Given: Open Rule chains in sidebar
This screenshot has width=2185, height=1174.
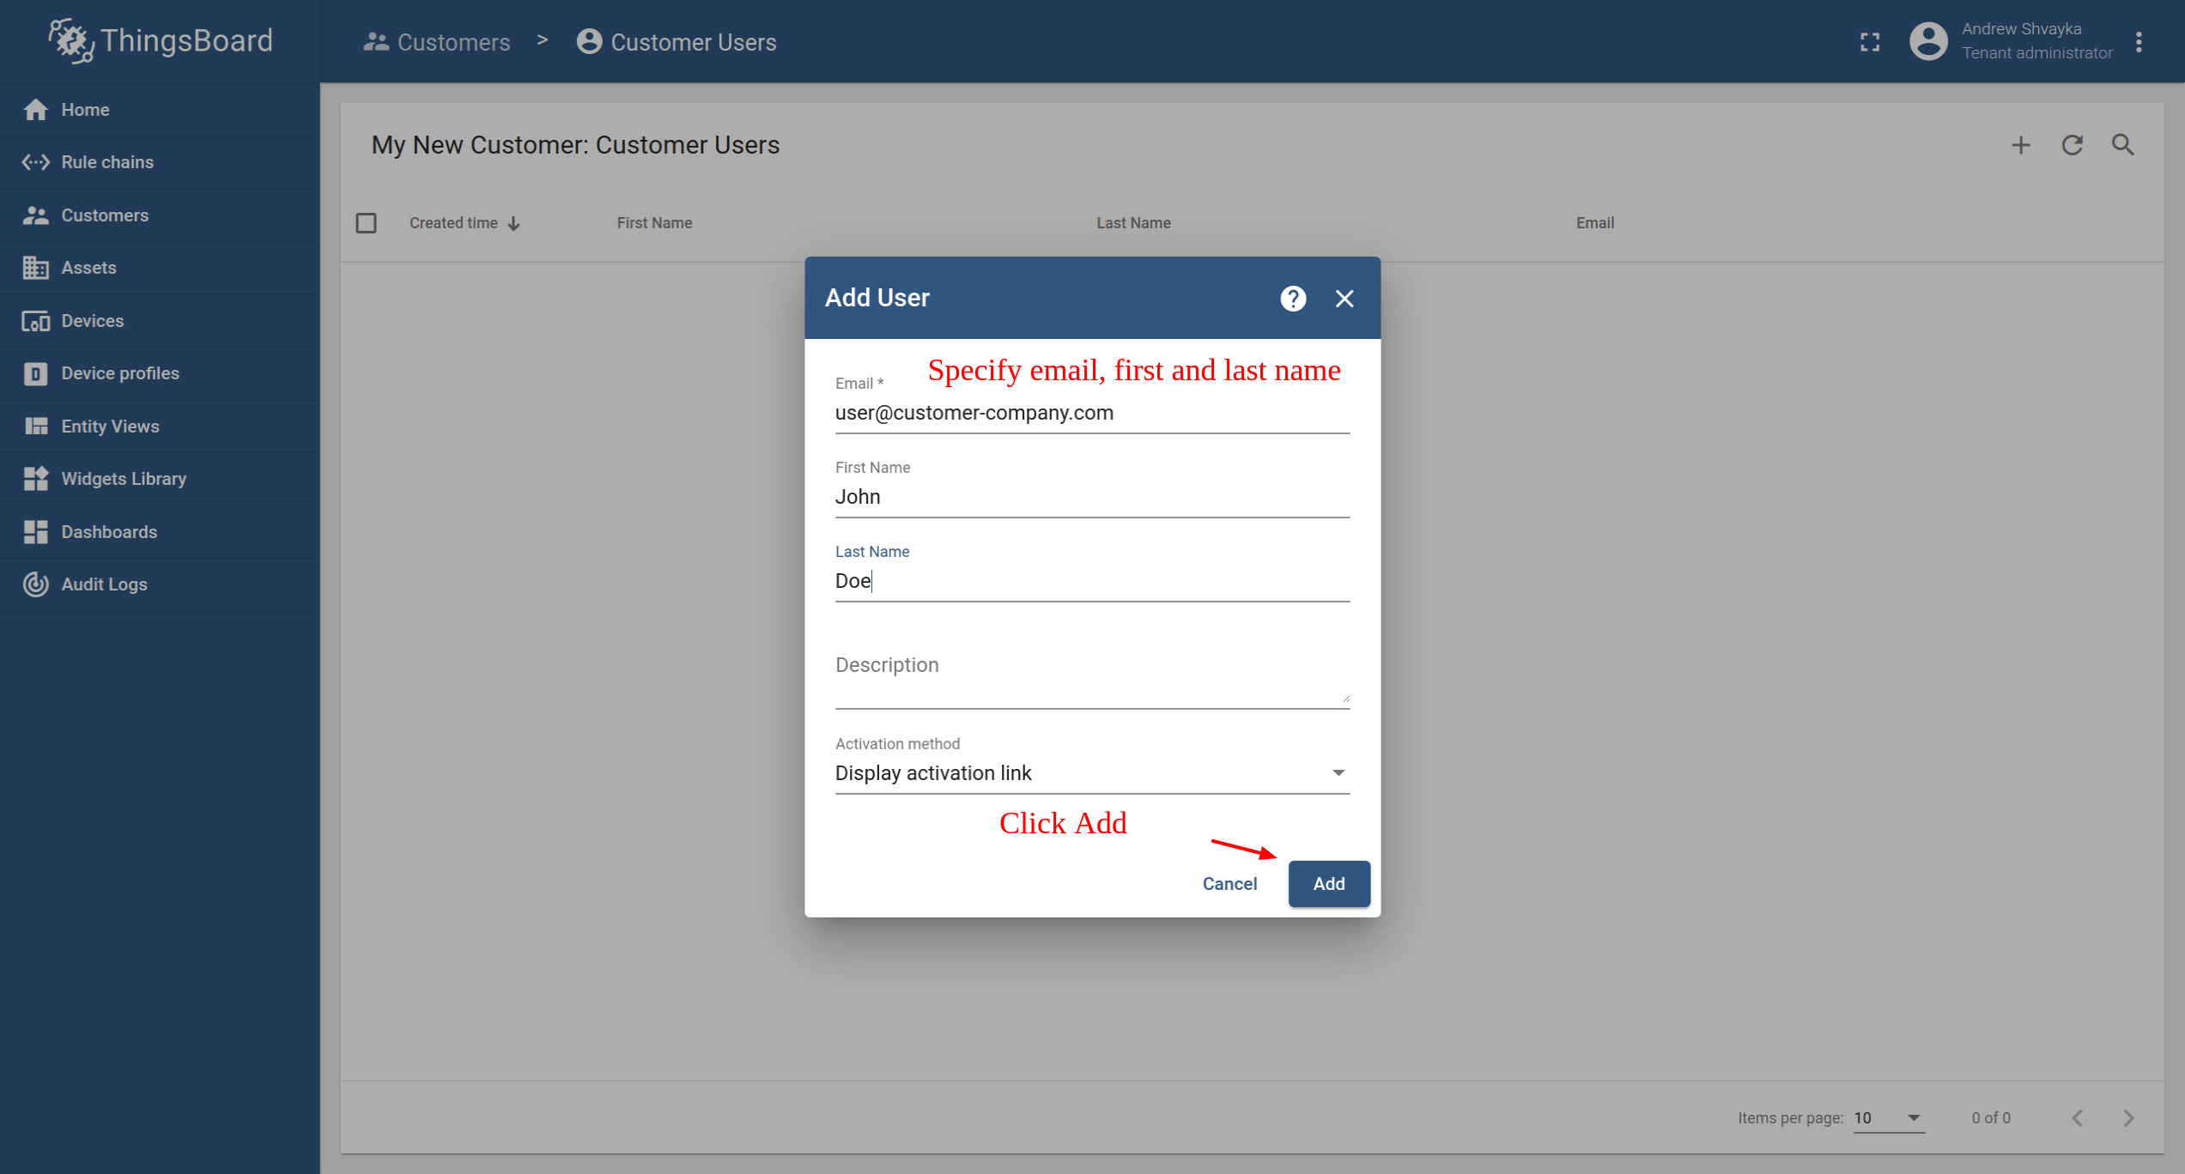Looking at the screenshot, I should (x=107, y=162).
